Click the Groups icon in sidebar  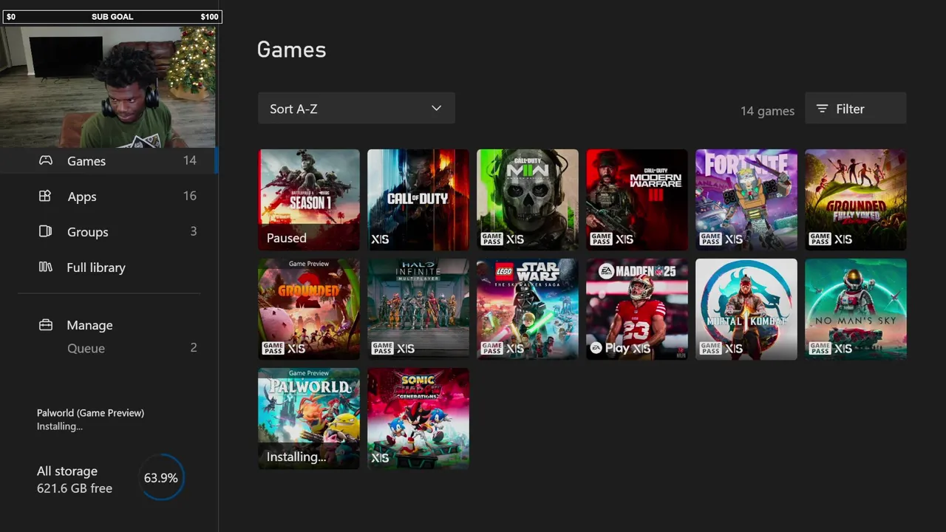[x=45, y=231]
